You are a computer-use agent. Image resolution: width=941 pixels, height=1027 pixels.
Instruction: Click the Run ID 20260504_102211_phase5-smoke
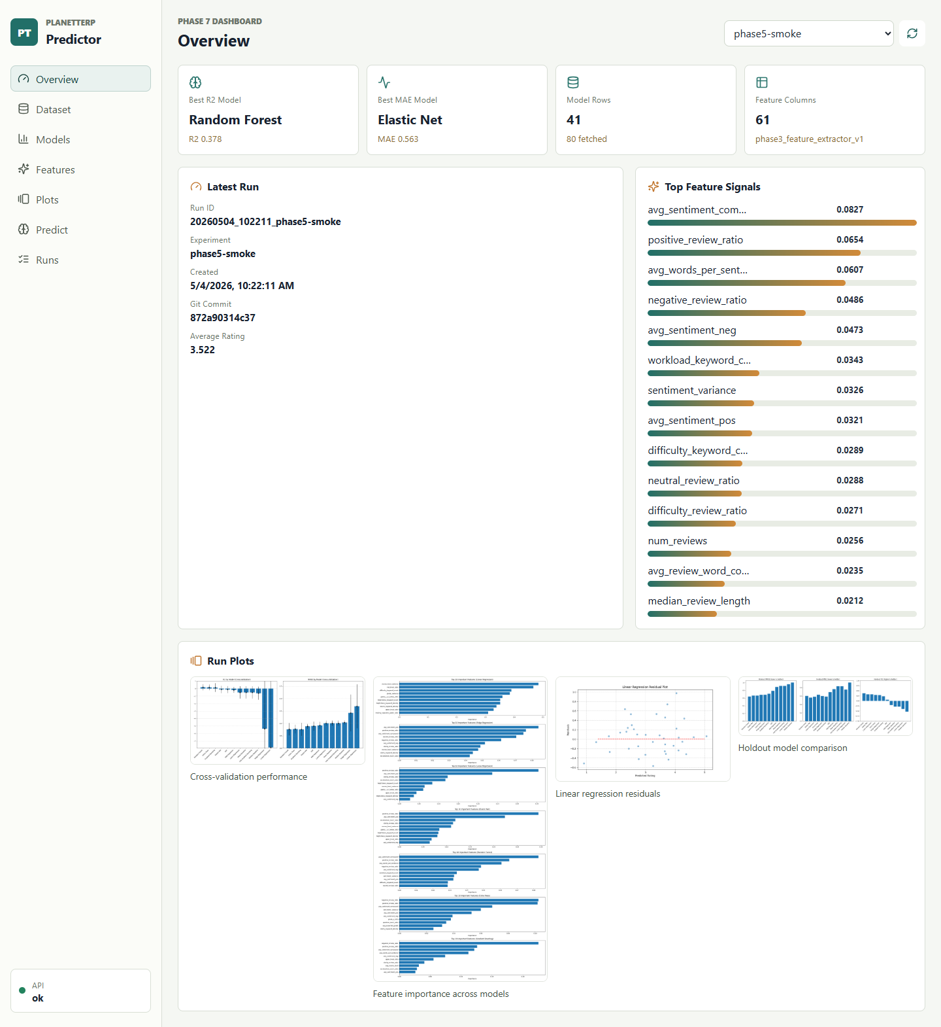[x=265, y=222]
